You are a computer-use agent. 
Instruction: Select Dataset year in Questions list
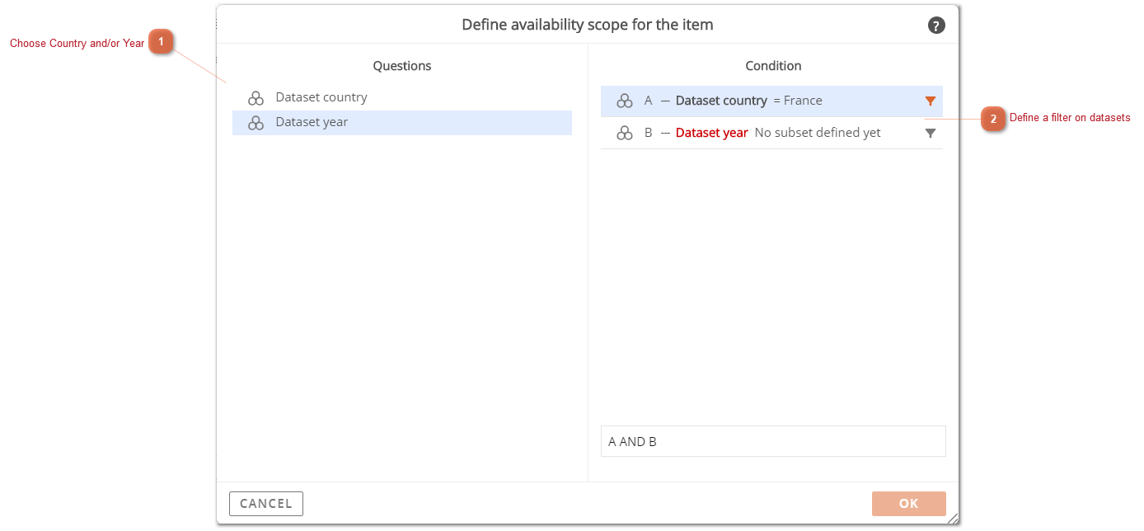(x=402, y=123)
